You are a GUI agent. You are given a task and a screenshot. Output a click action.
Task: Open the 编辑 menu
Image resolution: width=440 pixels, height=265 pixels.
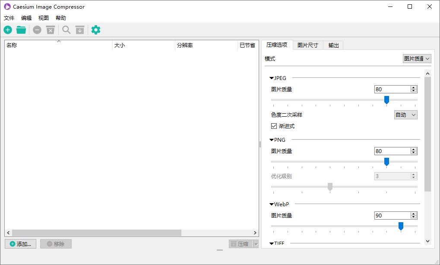[x=26, y=18]
